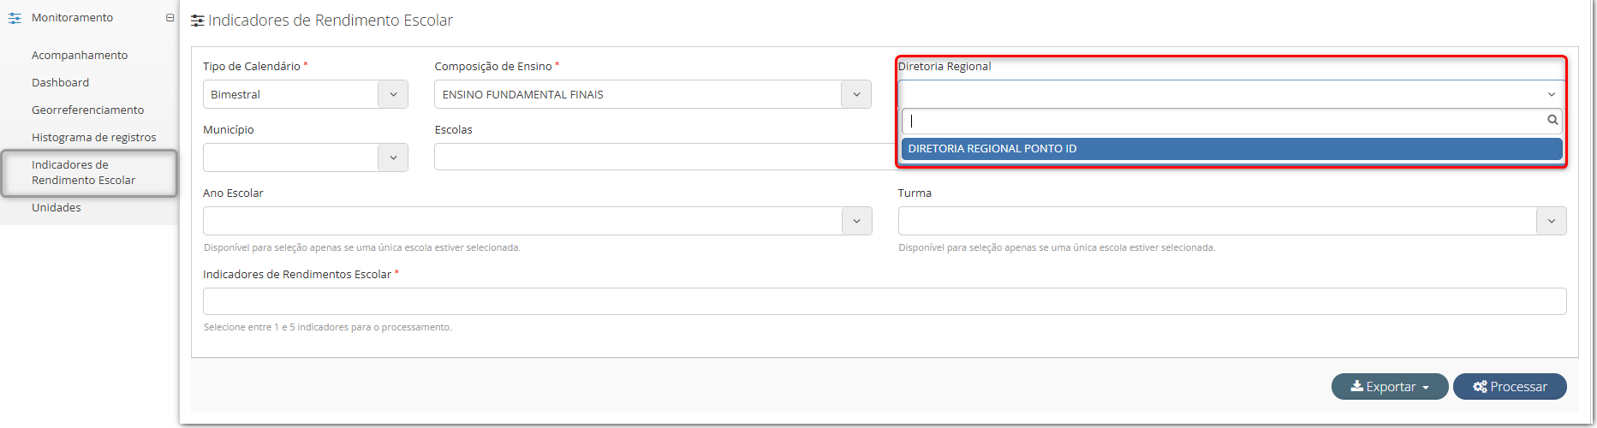Click the Monitoramento sliders icon in sidebar
This screenshot has height=428, width=1597.
click(15, 18)
